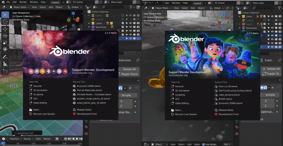Click the X axis gizmo ball in right viewport
The image size is (283, 146).
[x=228, y=18]
